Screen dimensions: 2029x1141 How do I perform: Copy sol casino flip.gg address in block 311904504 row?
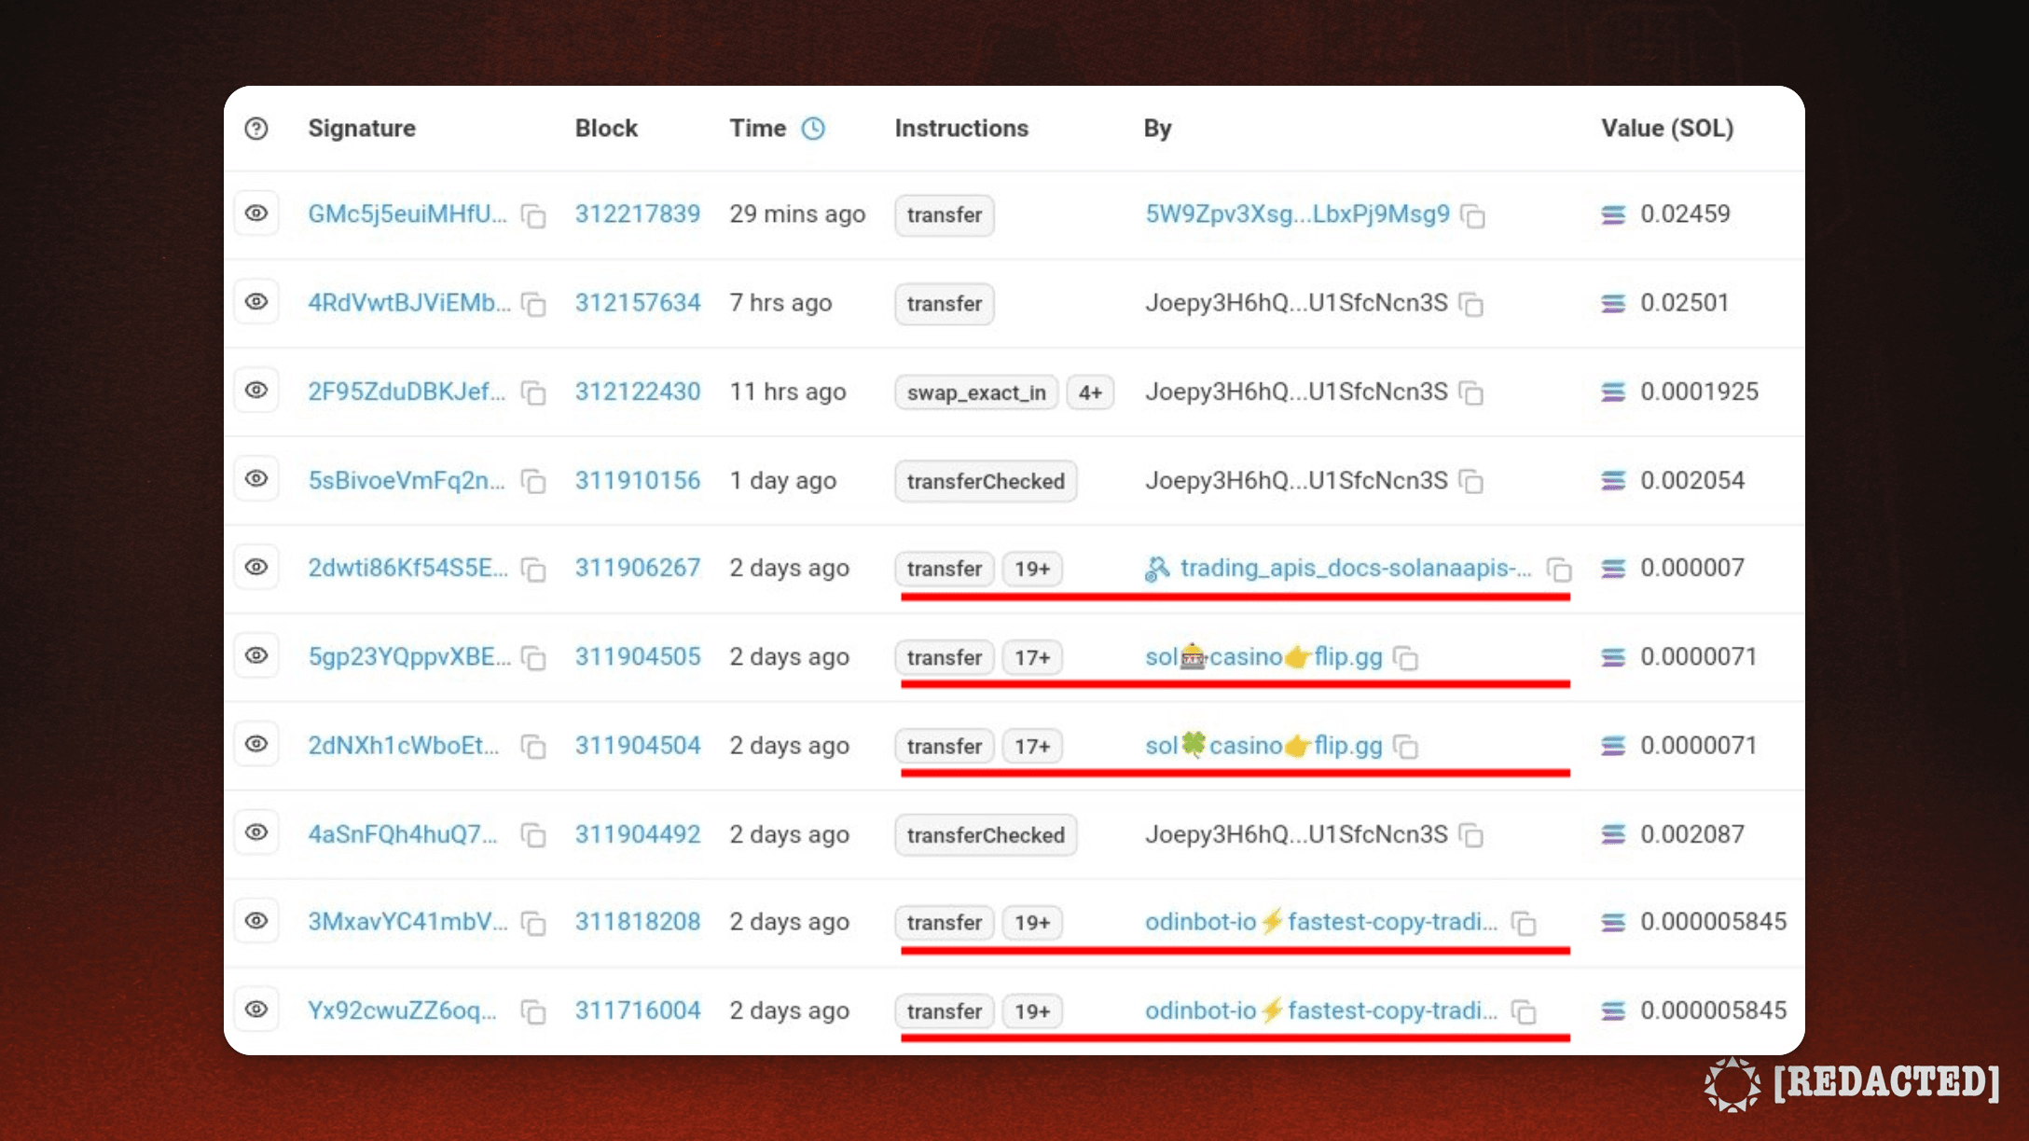coord(1405,748)
